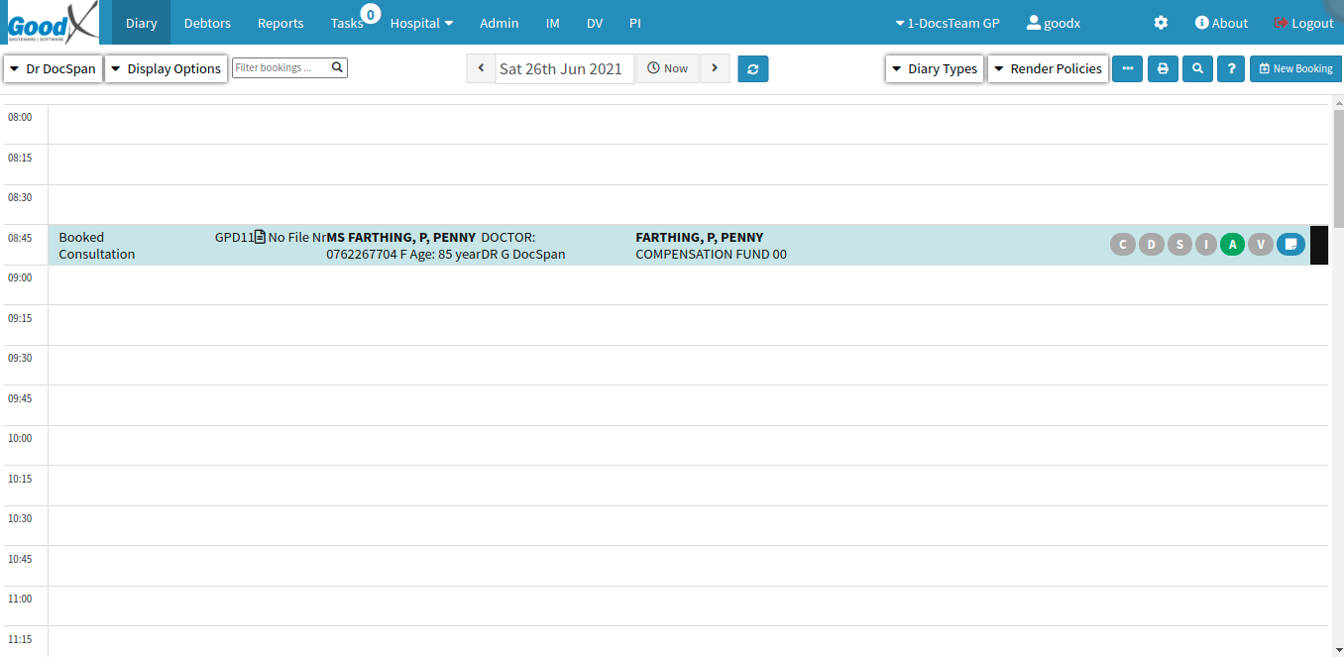Expand the Diary Types dropdown

(934, 68)
